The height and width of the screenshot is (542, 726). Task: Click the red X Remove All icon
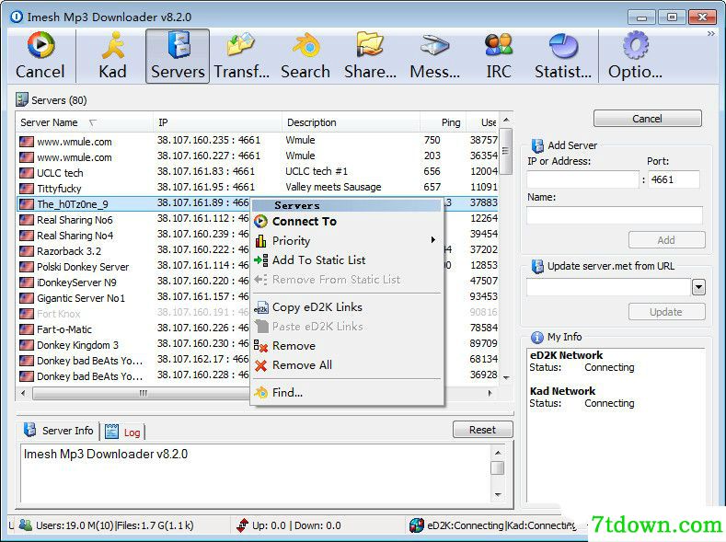[x=260, y=365]
